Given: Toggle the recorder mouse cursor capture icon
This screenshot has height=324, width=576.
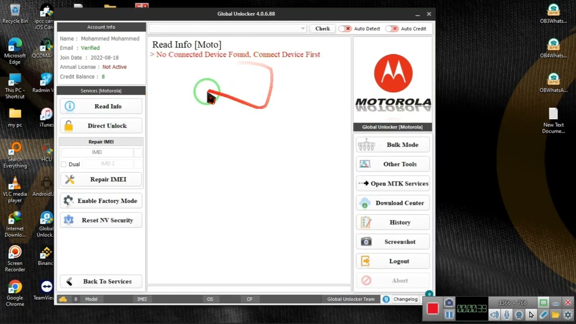Looking at the screenshot, I should 531,315.
